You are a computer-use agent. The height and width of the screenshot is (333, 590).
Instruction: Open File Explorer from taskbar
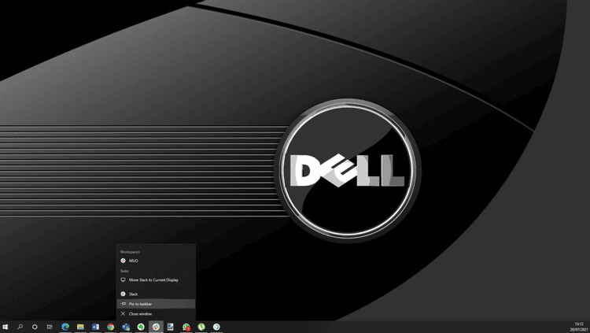coord(80,327)
